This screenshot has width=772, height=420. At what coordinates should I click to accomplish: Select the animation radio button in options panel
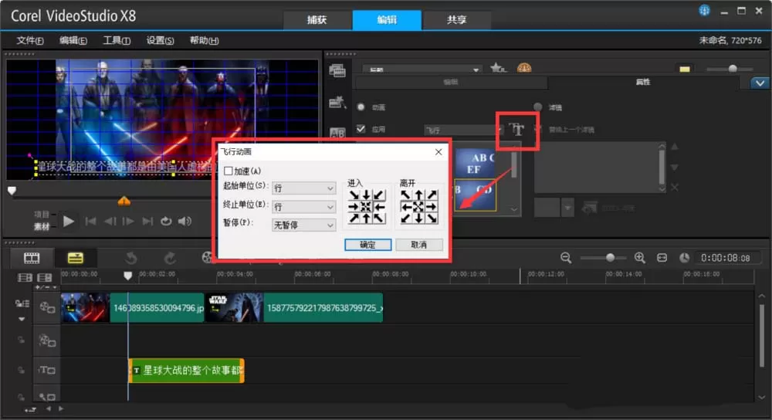click(361, 107)
